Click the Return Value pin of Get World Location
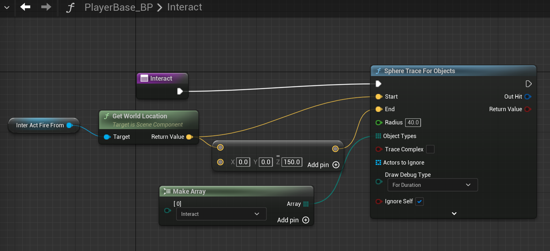 pos(189,137)
